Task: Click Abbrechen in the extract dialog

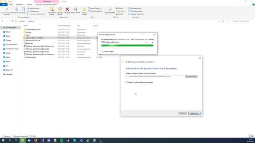Action: point(194,113)
